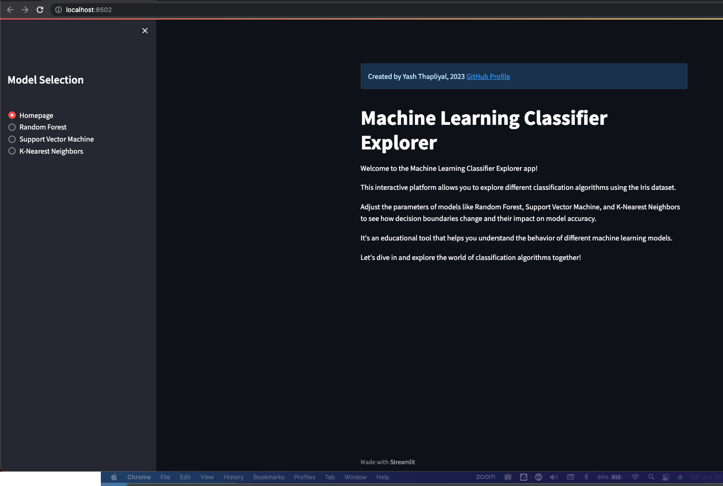Select the Homepage radio option
723x486 pixels.
click(x=31, y=115)
